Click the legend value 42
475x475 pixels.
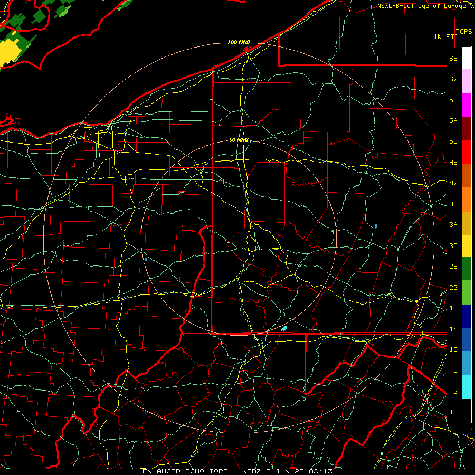click(453, 183)
